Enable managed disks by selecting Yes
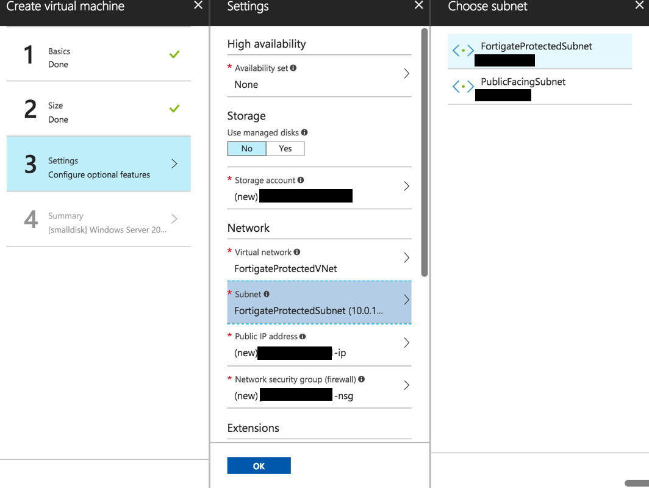The image size is (649, 488). pos(285,148)
